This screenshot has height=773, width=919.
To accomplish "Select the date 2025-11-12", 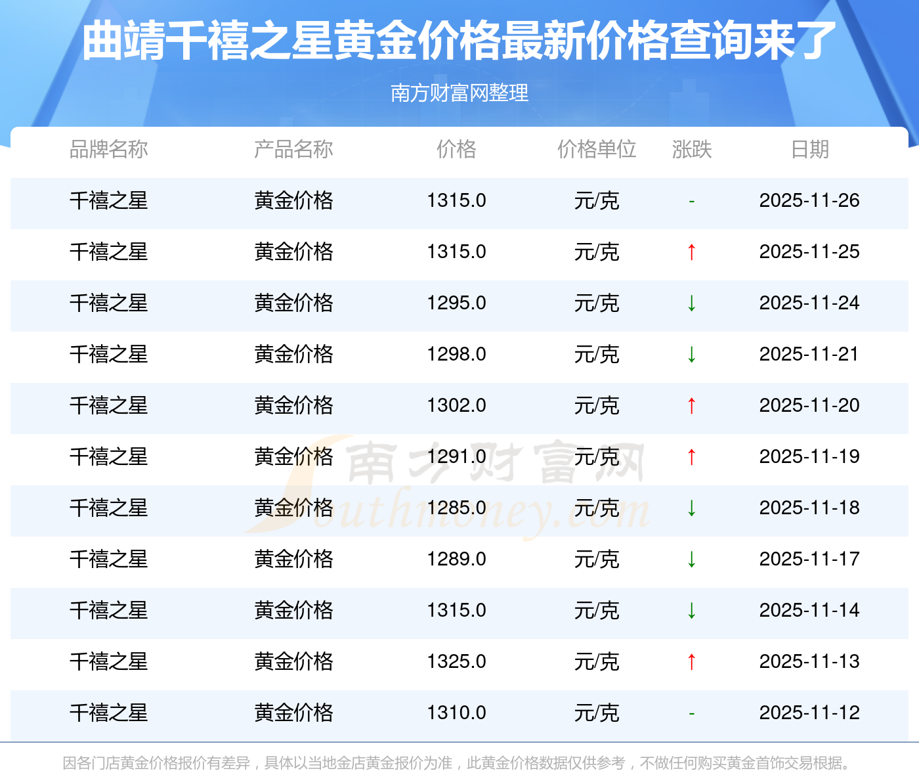I will [809, 713].
